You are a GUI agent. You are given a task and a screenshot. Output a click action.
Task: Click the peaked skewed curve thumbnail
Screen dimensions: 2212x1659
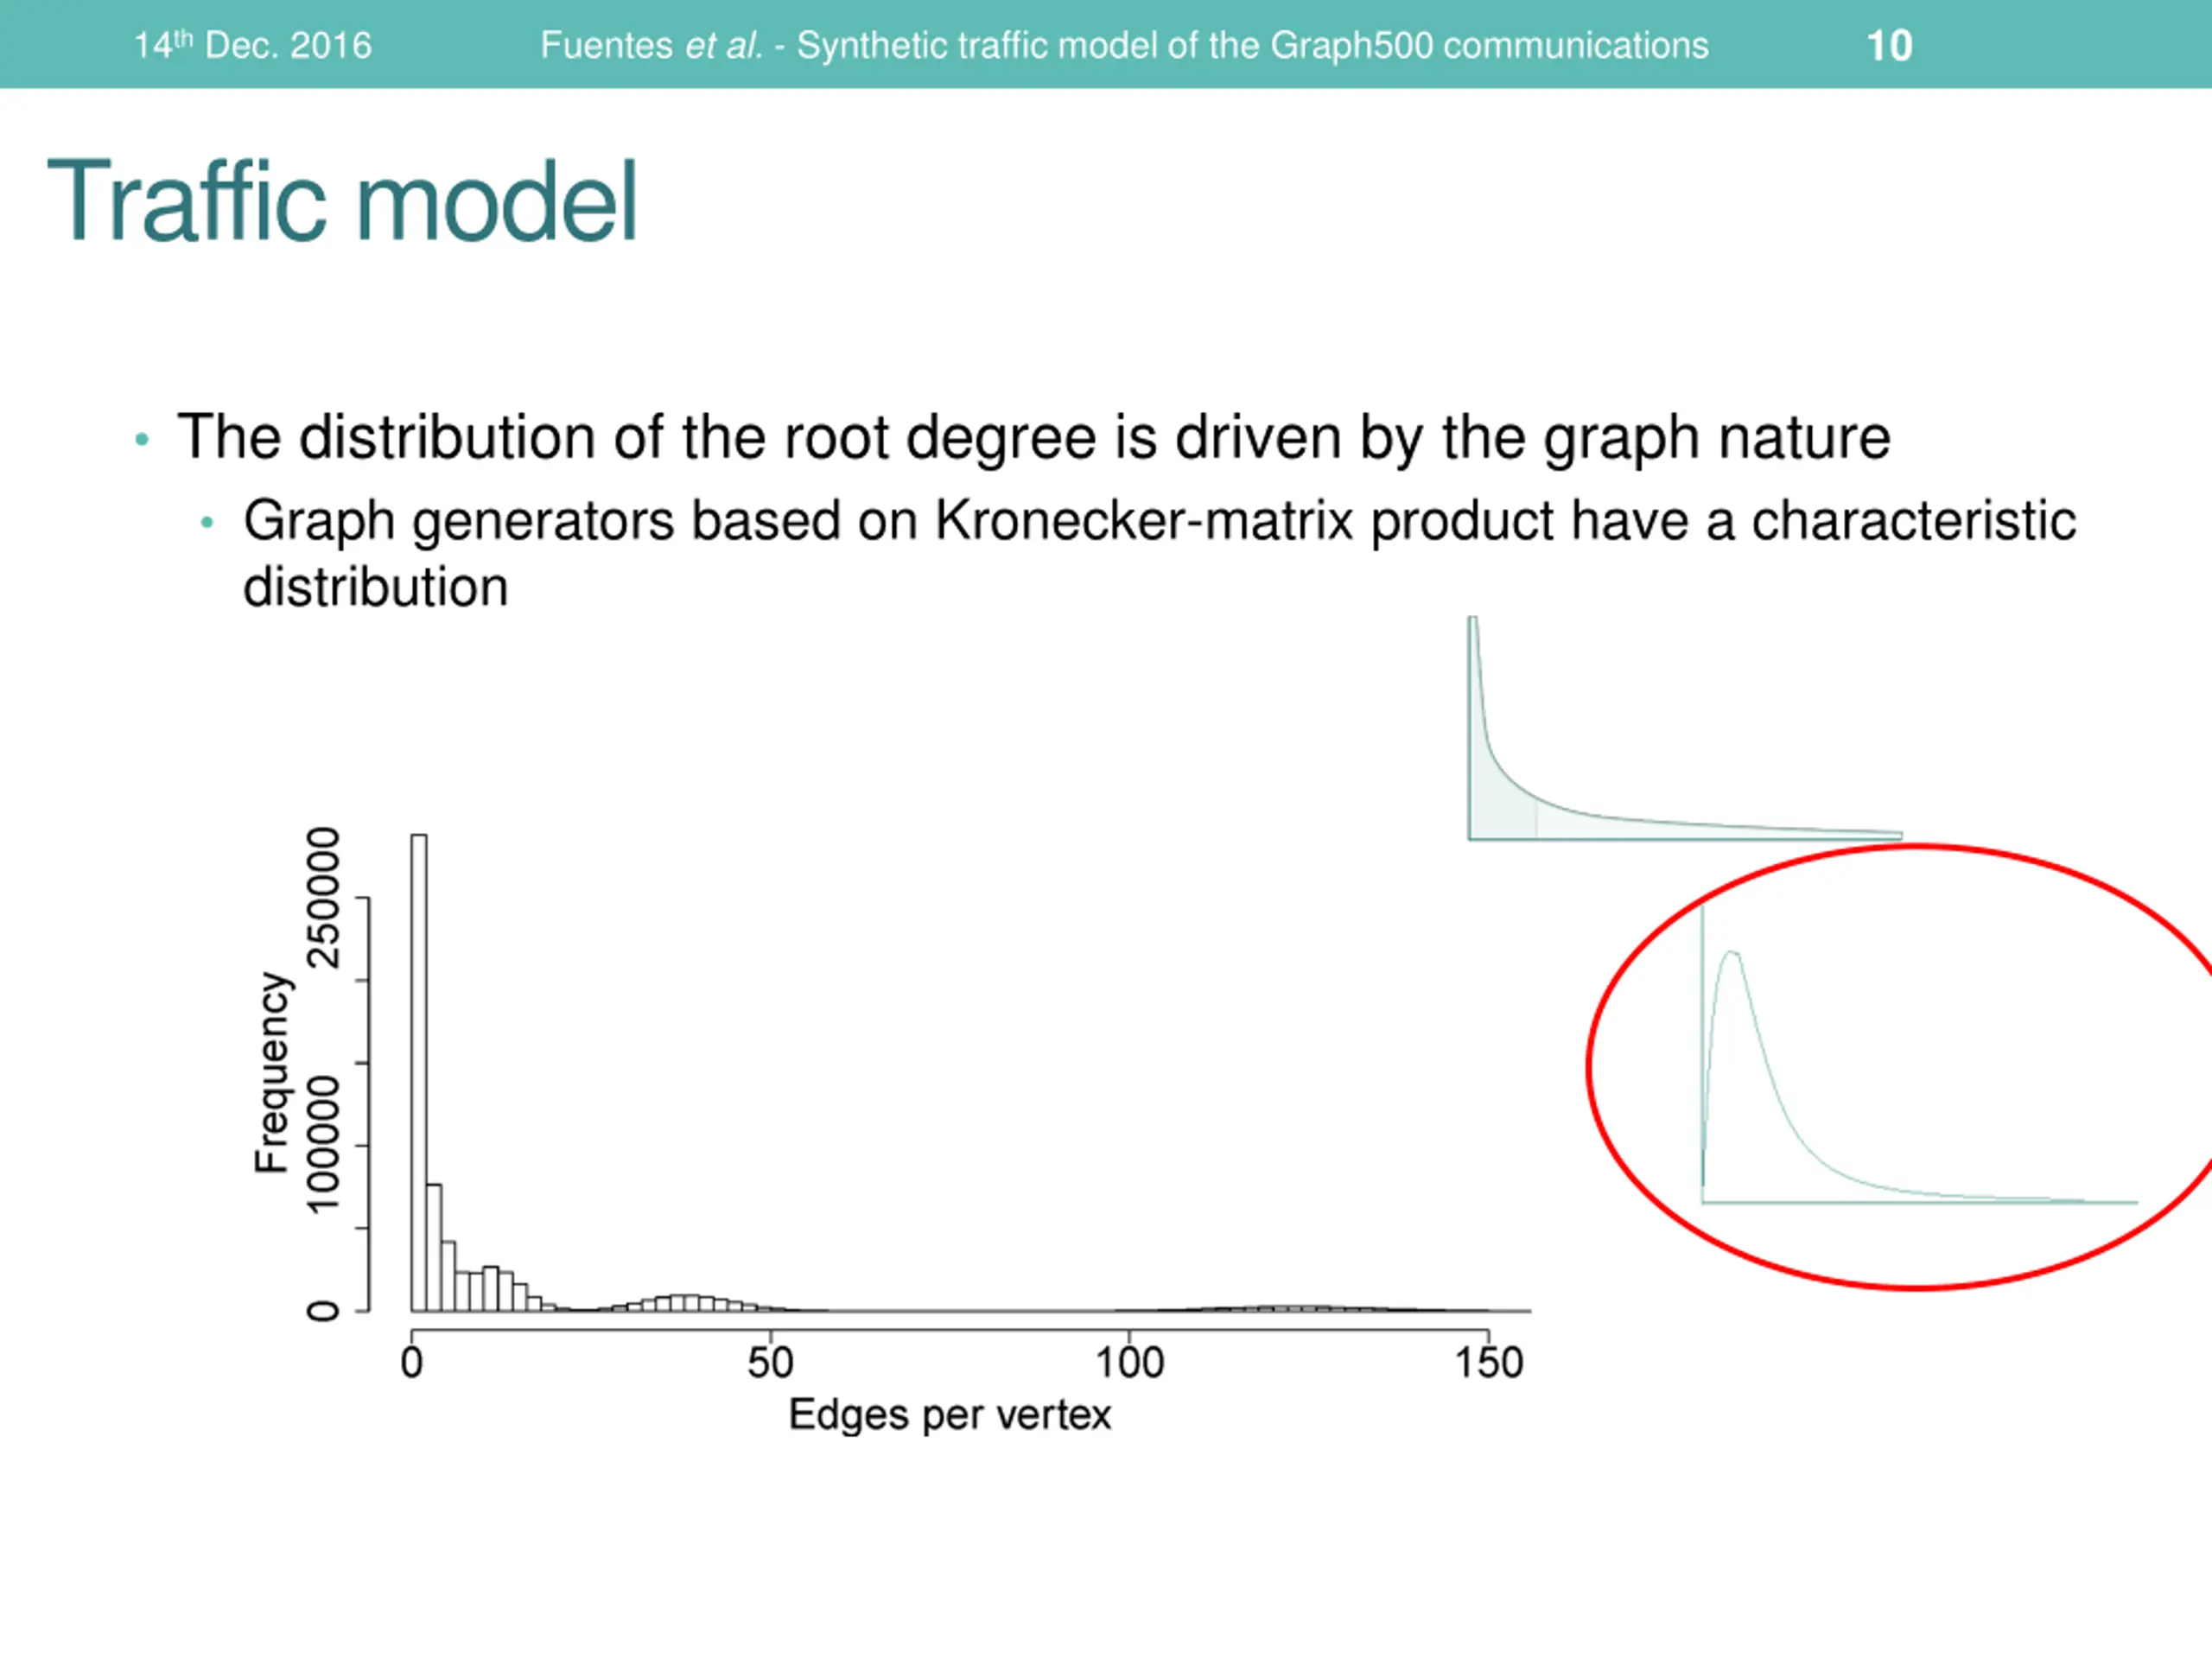pos(1919,1056)
